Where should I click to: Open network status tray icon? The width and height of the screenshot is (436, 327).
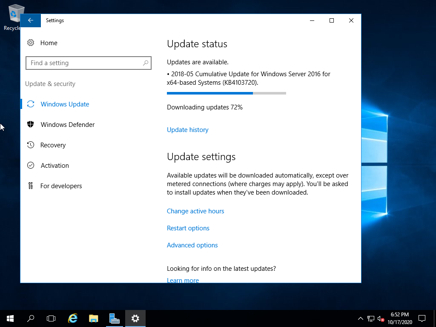371,318
